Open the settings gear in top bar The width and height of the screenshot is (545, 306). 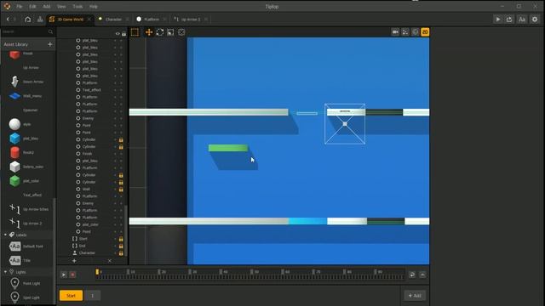coord(535,20)
